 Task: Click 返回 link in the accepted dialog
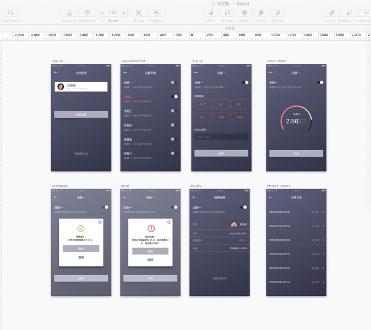click(81, 257)
